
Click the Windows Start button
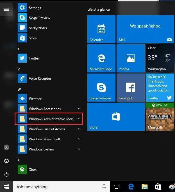6,187
